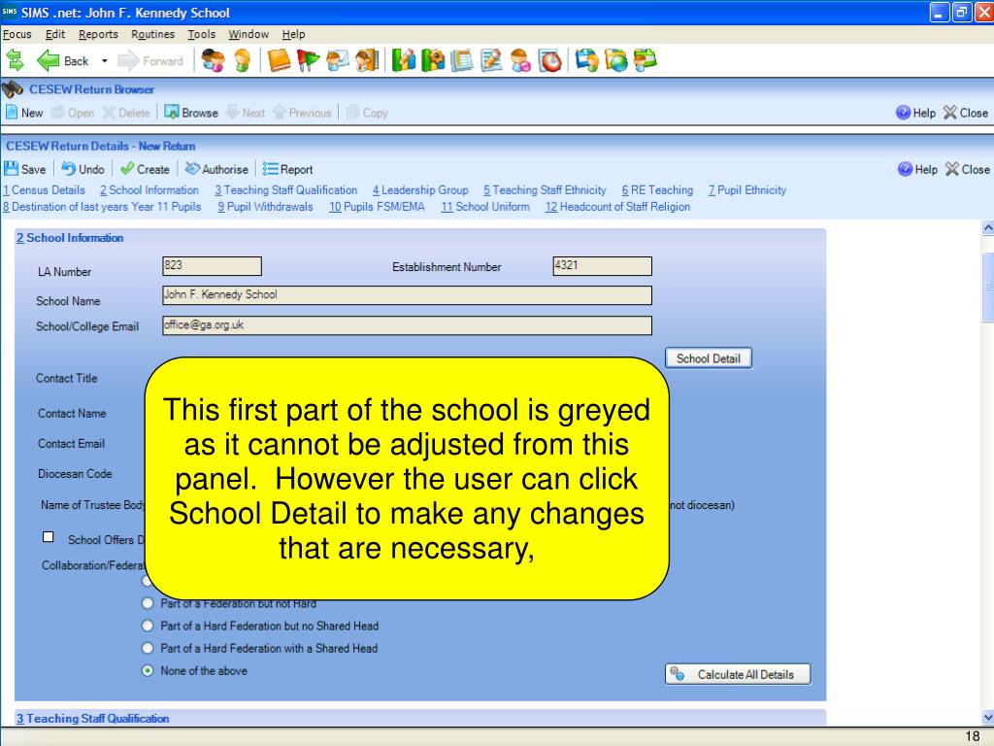Open the Routines menu
Image resolution: width=994 pixels, height=746 pixels.
pos(152,34)
